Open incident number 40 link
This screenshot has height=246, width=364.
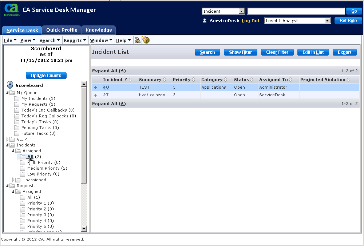106,87
